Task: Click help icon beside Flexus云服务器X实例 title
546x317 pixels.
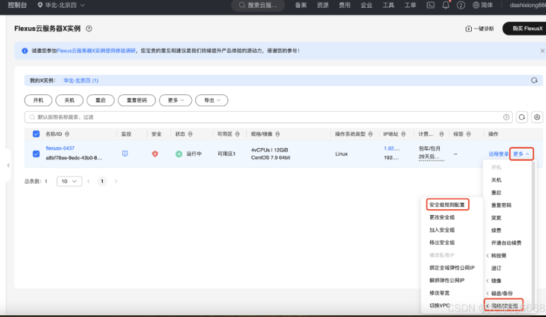Action: pos(89,28)
